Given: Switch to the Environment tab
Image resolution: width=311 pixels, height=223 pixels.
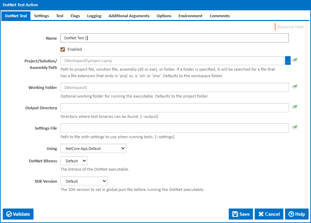Looking at the screenshot, I should coord(190,16).
